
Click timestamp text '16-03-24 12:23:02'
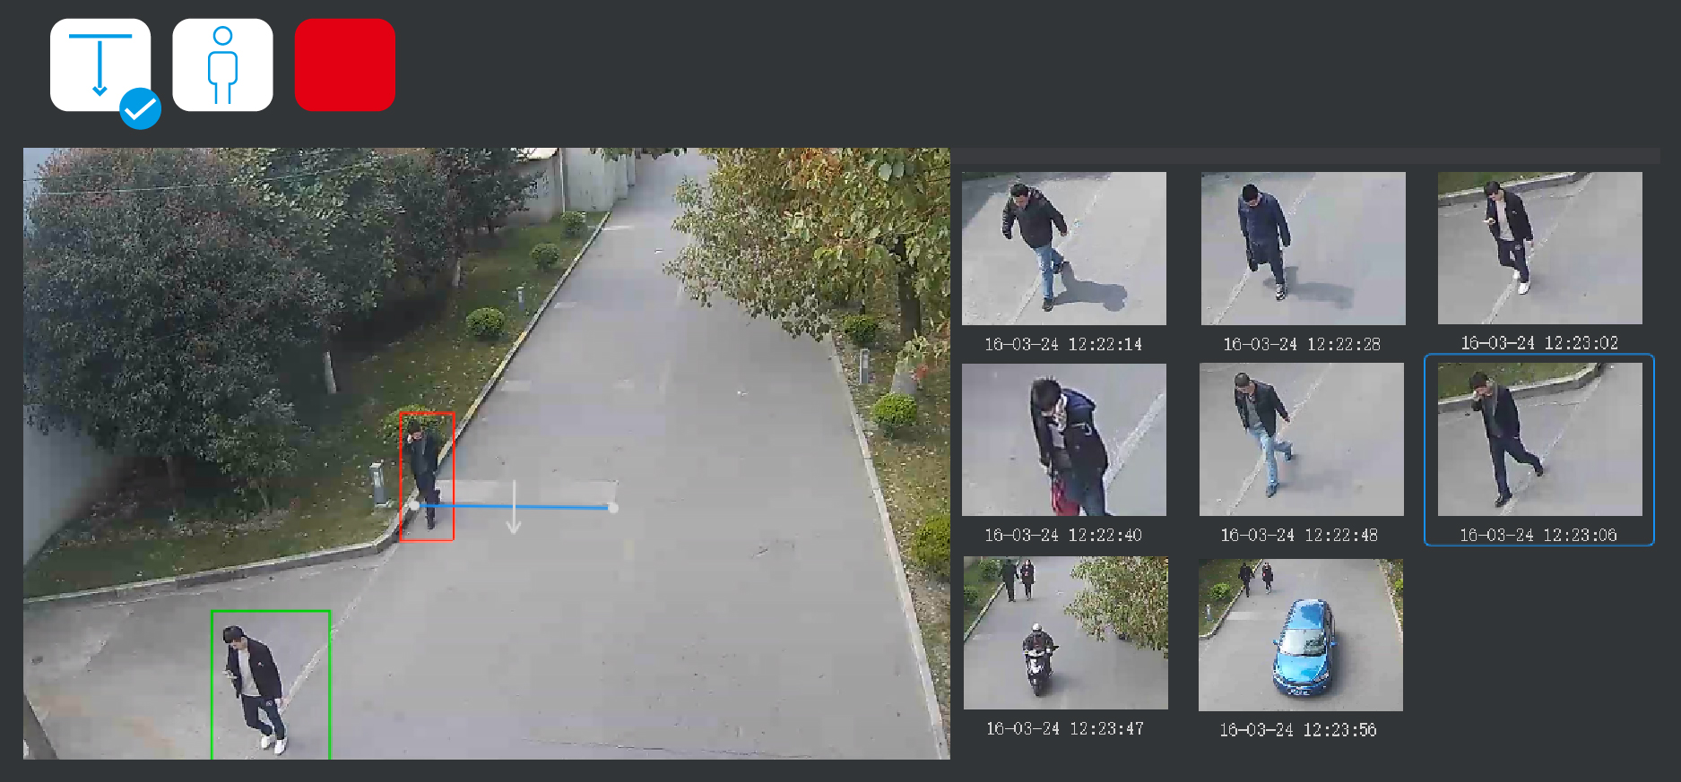coord(1539,343)
